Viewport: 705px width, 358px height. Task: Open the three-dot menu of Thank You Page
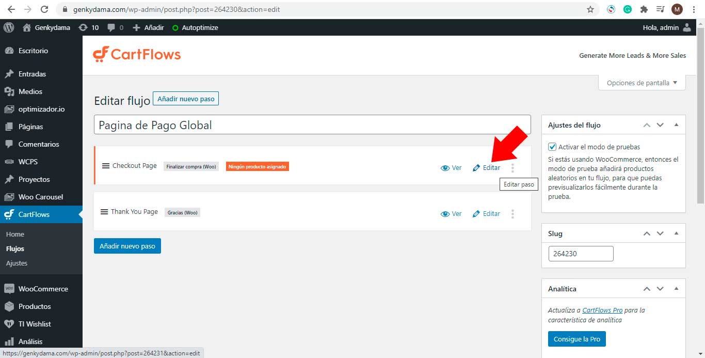(512, 214)
